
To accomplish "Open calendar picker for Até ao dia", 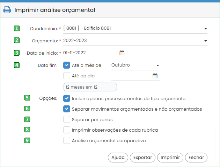I will point(155,76).
